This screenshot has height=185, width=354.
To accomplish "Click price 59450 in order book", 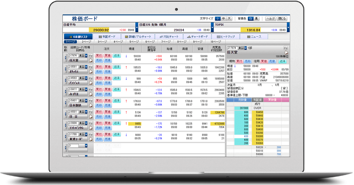I will pyautogui.click(x=259, y=112).
